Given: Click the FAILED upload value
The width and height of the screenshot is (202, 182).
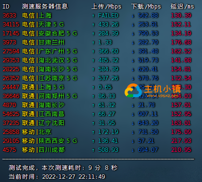Looking at the screenshot, I should [108, 16].
